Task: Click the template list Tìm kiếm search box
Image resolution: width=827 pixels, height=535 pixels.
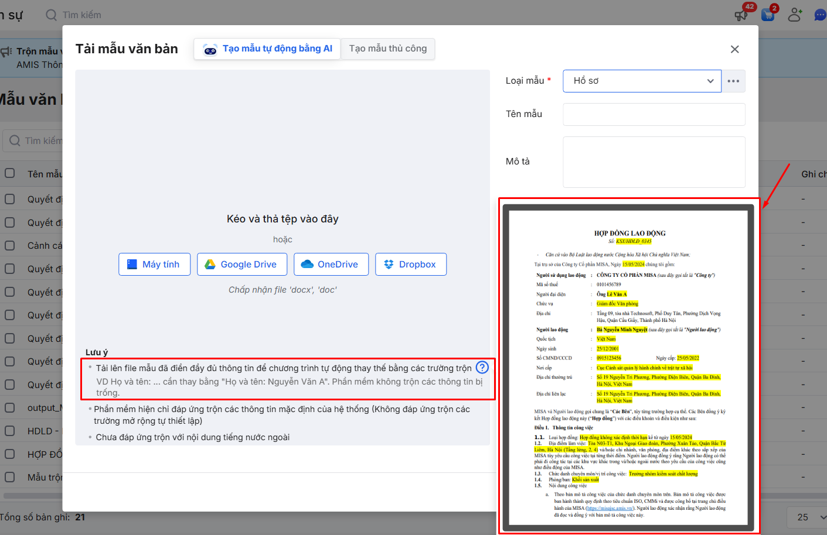Action: 33,140
